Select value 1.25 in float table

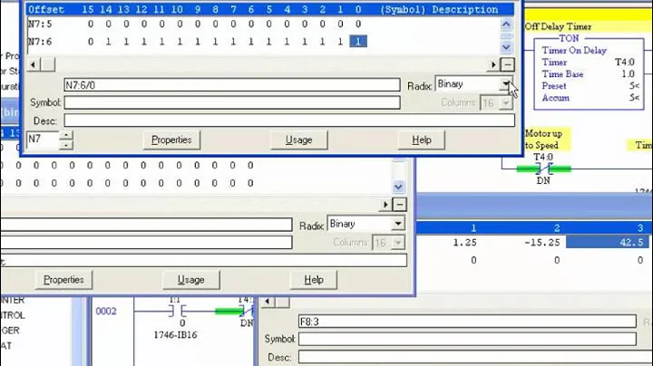click(464, 243)
